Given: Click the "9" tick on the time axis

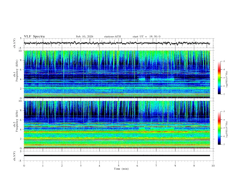Looking at the screenshot, I should pos(194,166).
